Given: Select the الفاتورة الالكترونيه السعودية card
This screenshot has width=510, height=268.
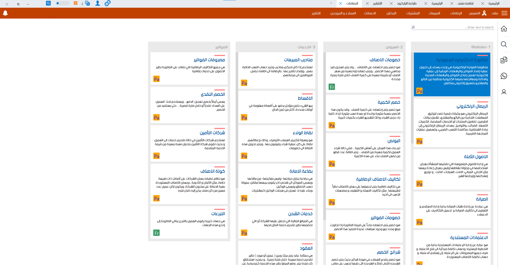Looking at the screenshot, I should pyautogui.click(x=452, y=74).
